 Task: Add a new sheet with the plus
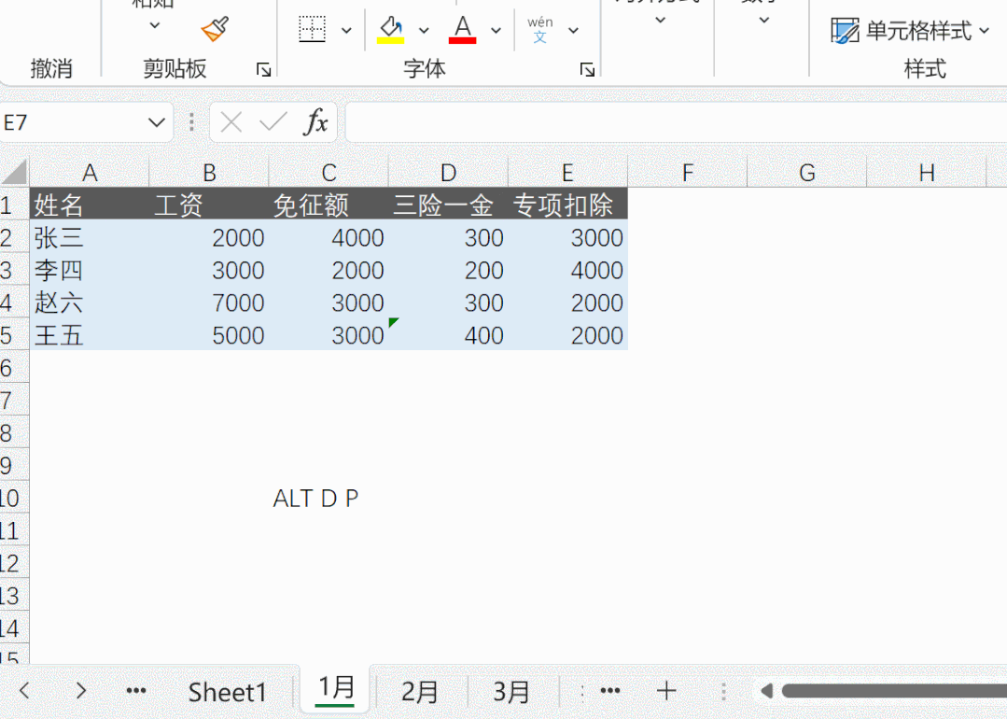click(666, 691)
